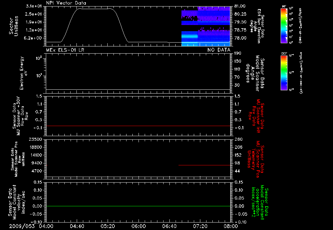
Task: Click the "81.00" elevation tick value
Action: point(240,6)
